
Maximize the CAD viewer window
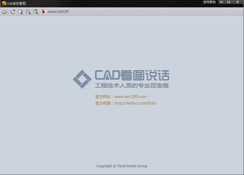pos(229,2)
